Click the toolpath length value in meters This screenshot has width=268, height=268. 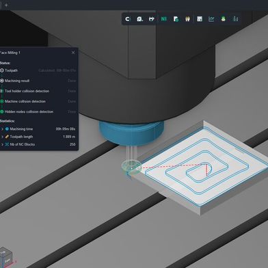[x=69, y=137]
